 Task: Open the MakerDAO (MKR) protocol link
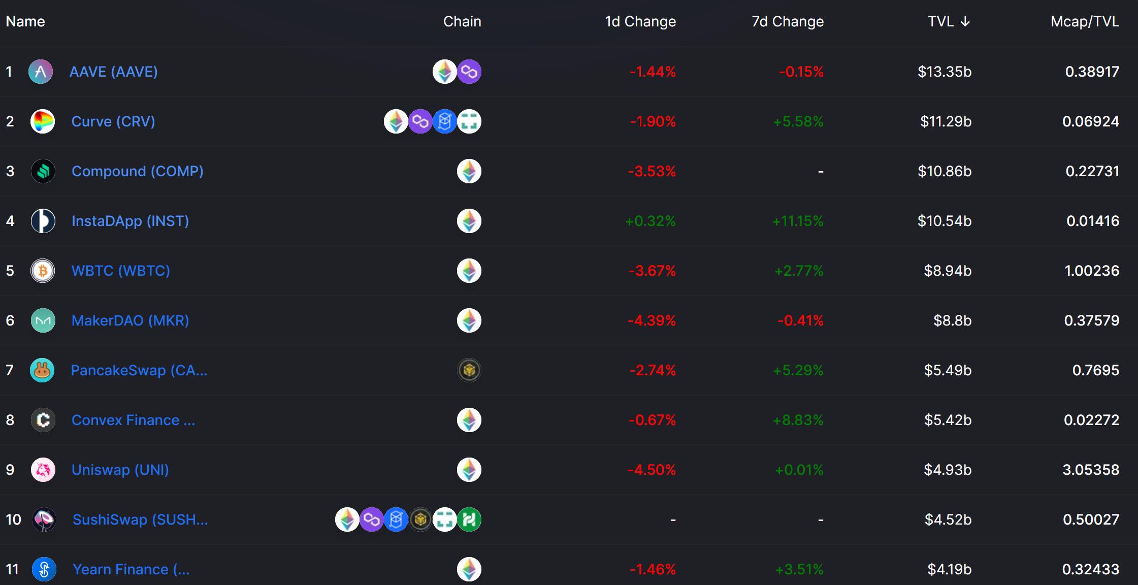point(130,320)
